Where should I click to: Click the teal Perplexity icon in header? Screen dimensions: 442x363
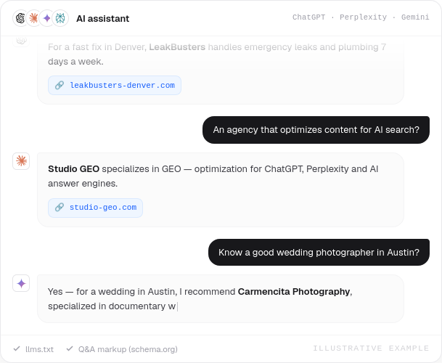click(x=60, y=18)
